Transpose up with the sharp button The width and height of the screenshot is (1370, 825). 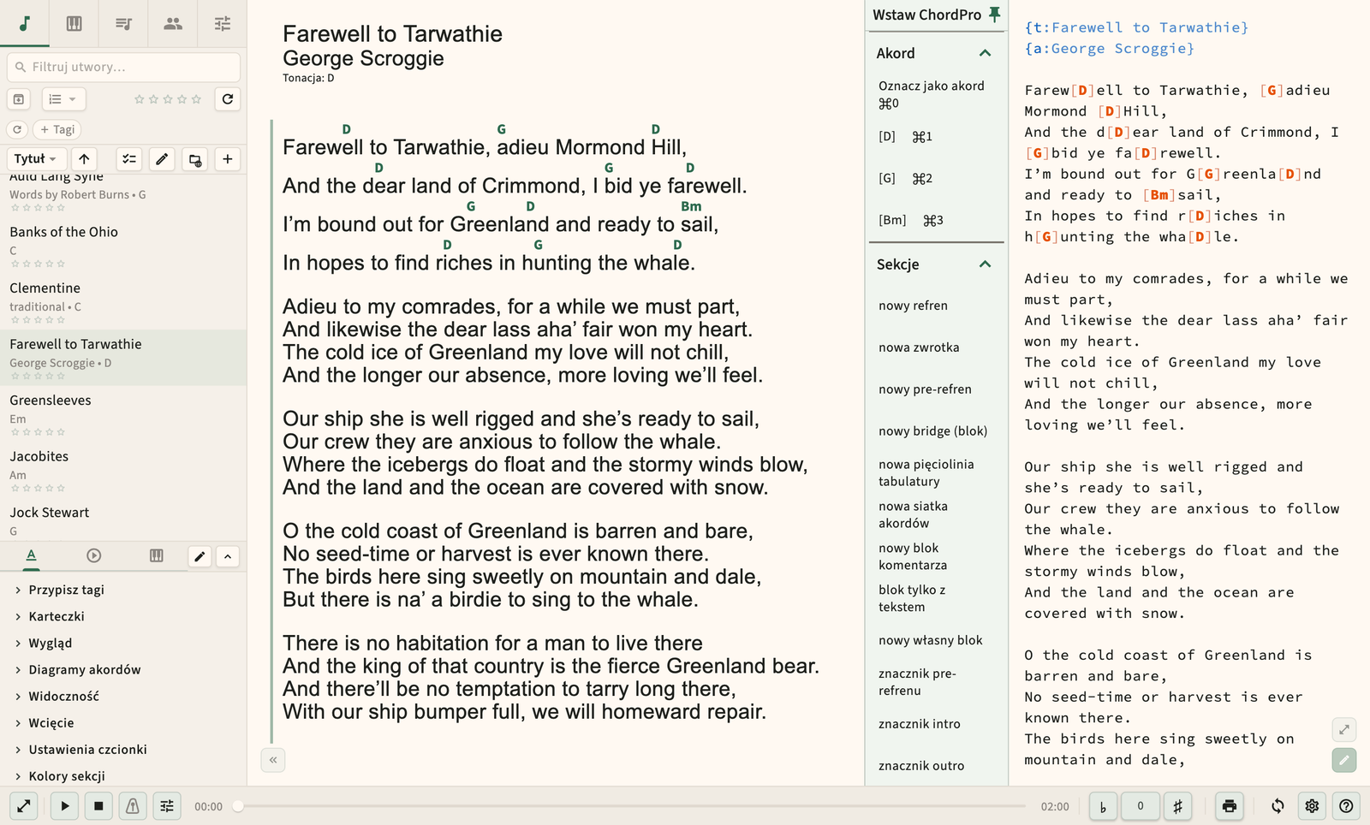1178,806
